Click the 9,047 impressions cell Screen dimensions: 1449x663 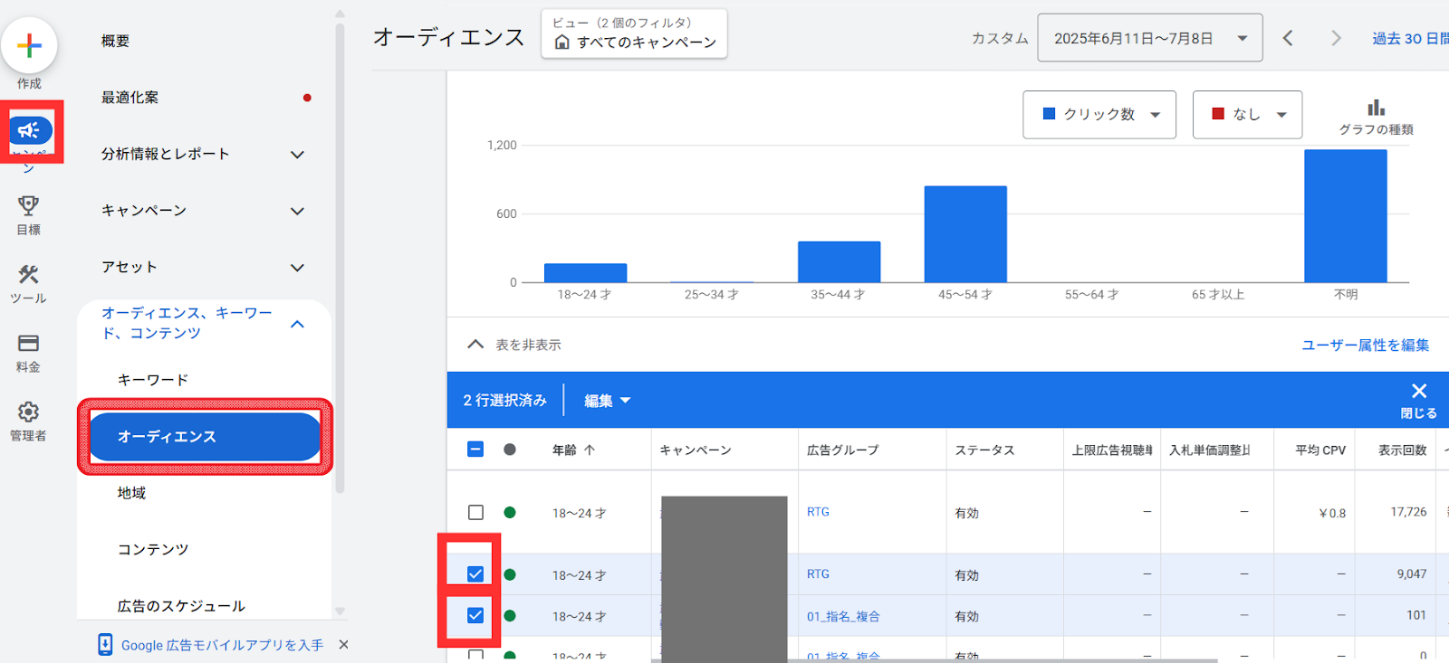coord(1412,574)
